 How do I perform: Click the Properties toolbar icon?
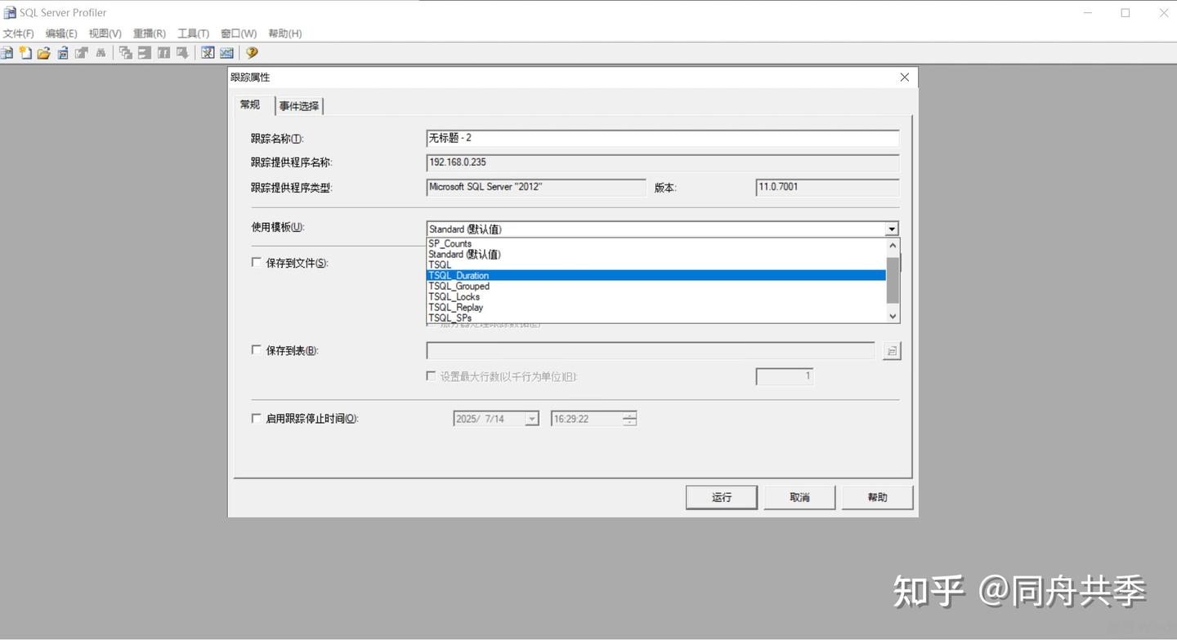pyautogui.click(x=82, y=53)
